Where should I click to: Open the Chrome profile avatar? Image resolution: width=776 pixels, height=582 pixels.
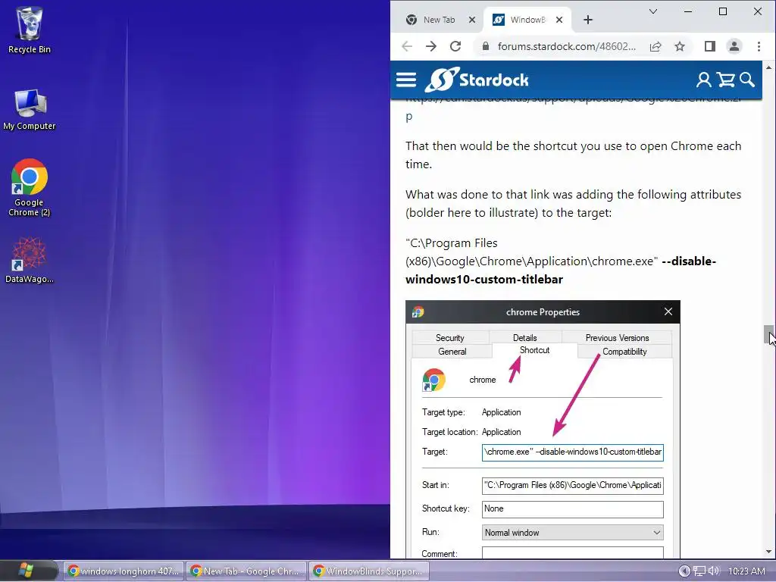point(734,46)
